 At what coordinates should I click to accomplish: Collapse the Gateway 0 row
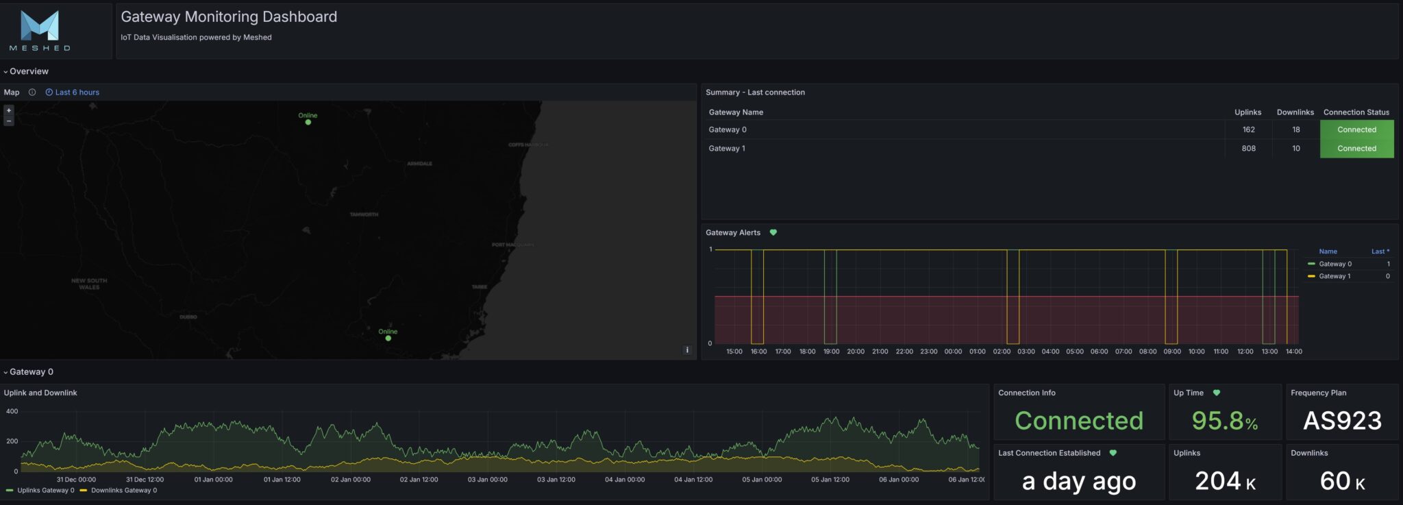pos(28,372)
